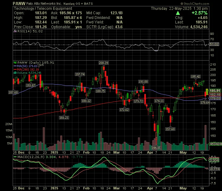
Task: Click the RSI indicator icon beside RSI(14)
Action: (15, 31)
